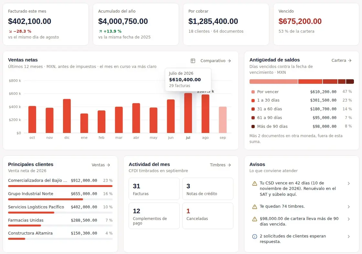
Task: Select the highlighted jul bar in the chart
Action: pyautogui.click(x=188, y=113)
